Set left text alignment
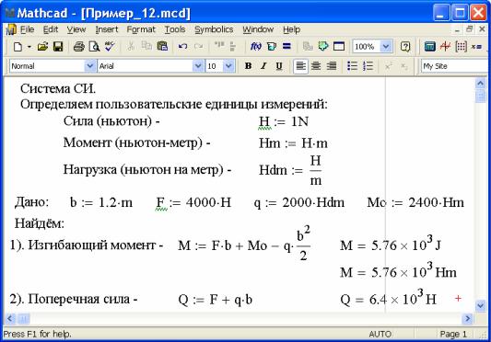The height and width of the screenshot is (342, 491). tap(300, 66)
